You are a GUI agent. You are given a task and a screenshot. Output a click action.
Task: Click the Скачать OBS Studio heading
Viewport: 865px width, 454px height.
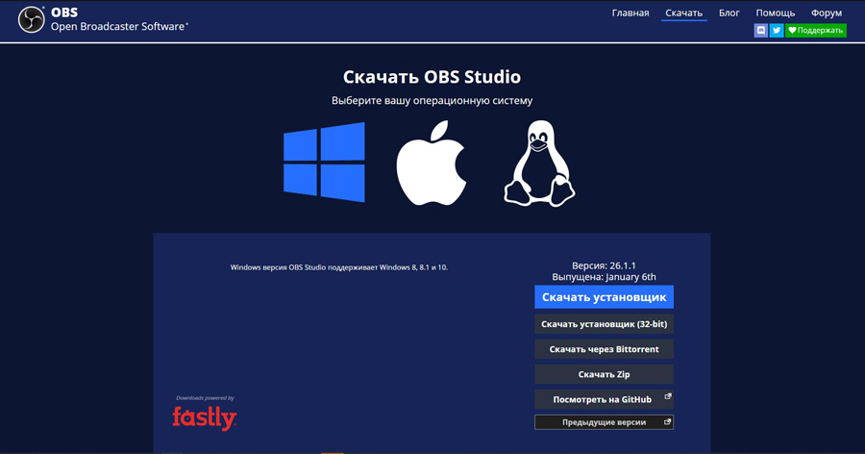click(x=432, y=77)
